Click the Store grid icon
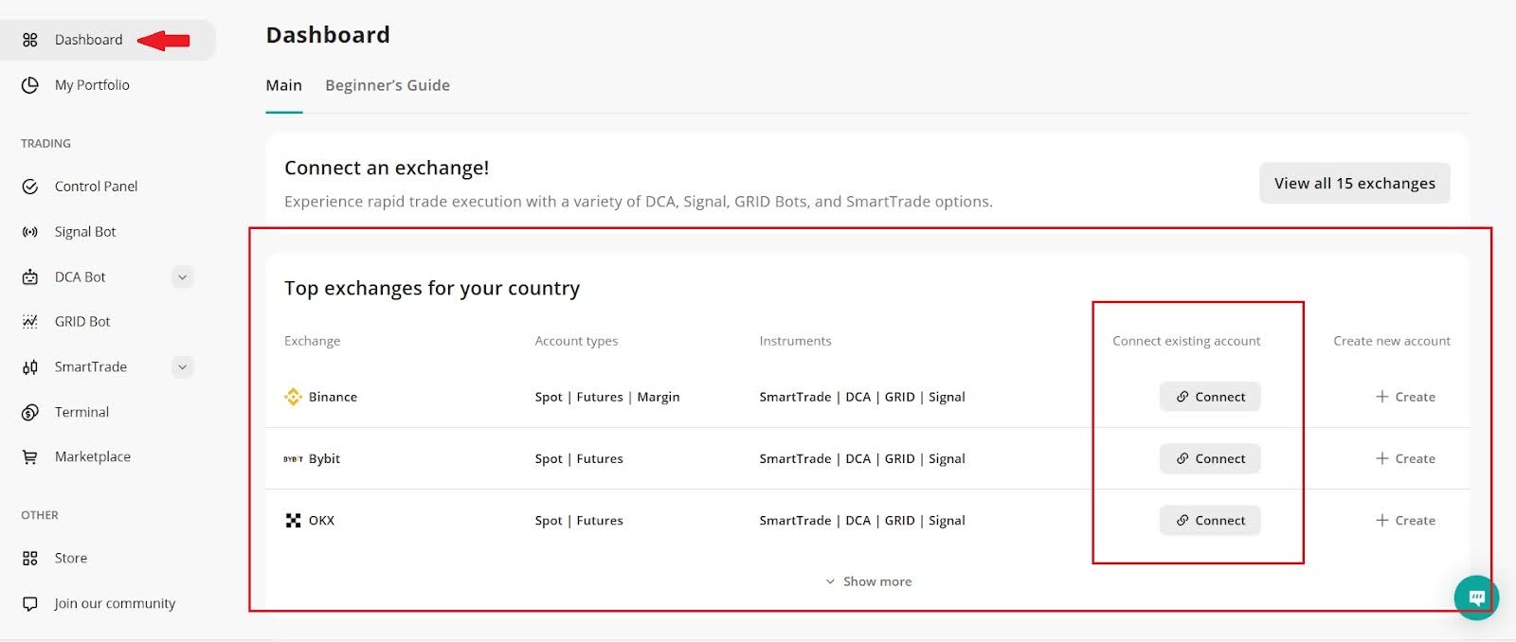The width and height of the screenshot is (1516, 642). click(30, 559)
